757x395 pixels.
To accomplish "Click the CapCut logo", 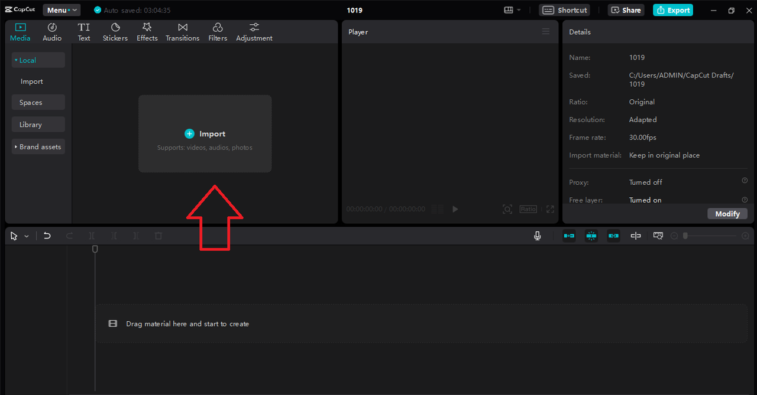I will pos(20,10).
